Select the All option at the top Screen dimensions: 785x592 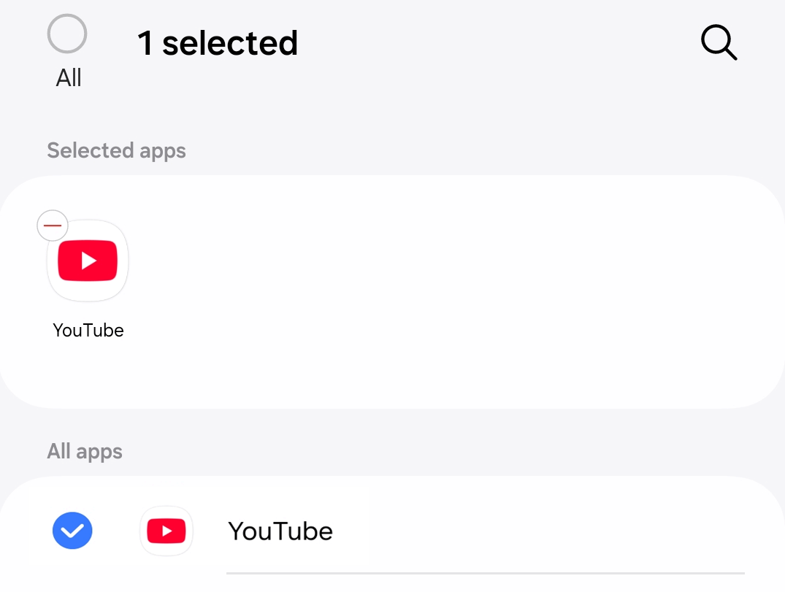click(x=66, y=34)
